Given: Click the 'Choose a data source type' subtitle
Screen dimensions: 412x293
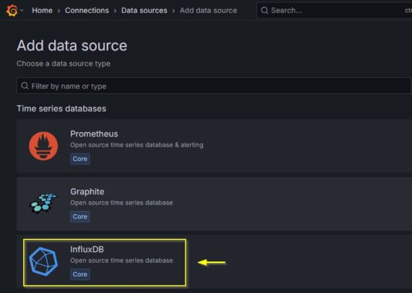Looking at the screenshot, I should 63,64.
